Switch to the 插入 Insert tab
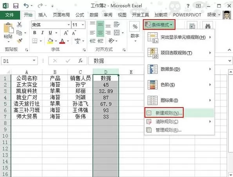Screen dimensions: 233x177 tap(43, 15)
